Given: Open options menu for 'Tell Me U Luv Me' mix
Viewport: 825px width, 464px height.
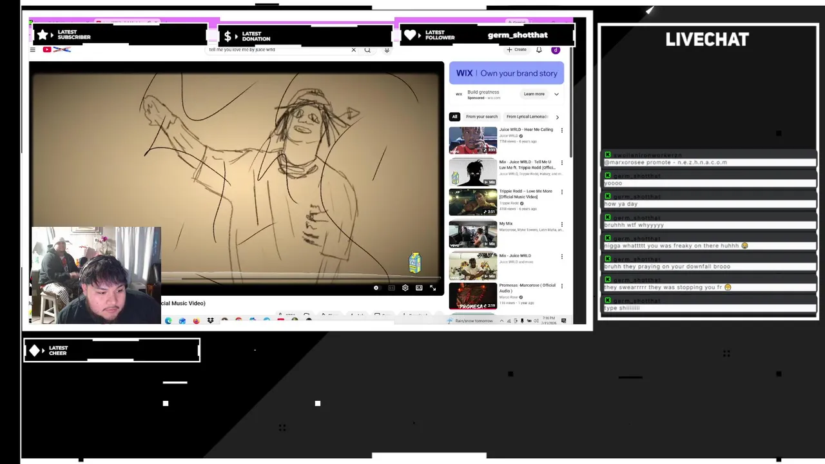Looking at the screenshot, I should pos(561,162).
